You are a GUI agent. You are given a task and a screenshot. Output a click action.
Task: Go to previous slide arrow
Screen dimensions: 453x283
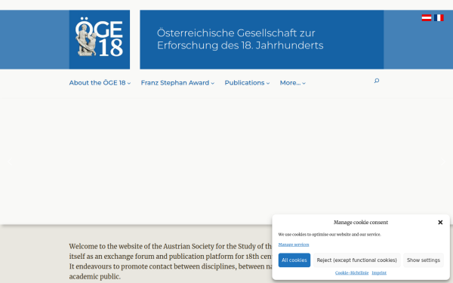click(x=10, y=161)
